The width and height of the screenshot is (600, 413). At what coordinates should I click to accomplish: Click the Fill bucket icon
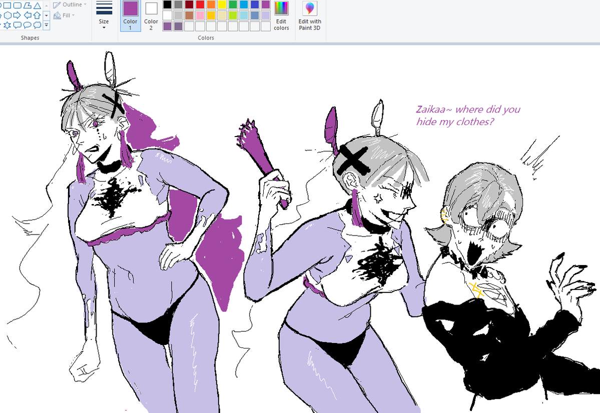tap(57, 15)
